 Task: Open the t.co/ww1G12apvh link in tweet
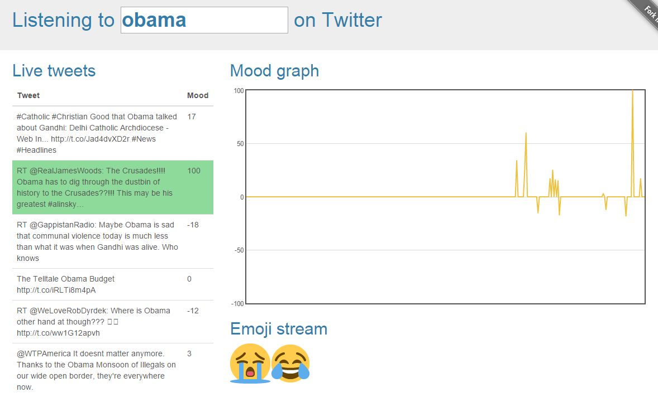(58, 333)
